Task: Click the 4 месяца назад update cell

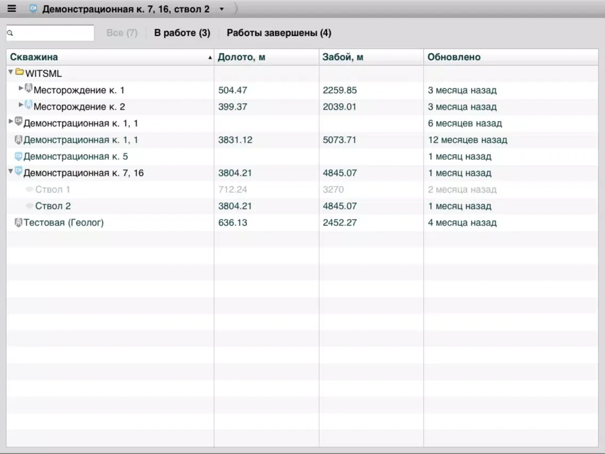Action: pyautogui.click(x=462, y=223)
